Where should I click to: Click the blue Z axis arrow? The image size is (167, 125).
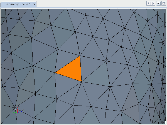[20, 112]
